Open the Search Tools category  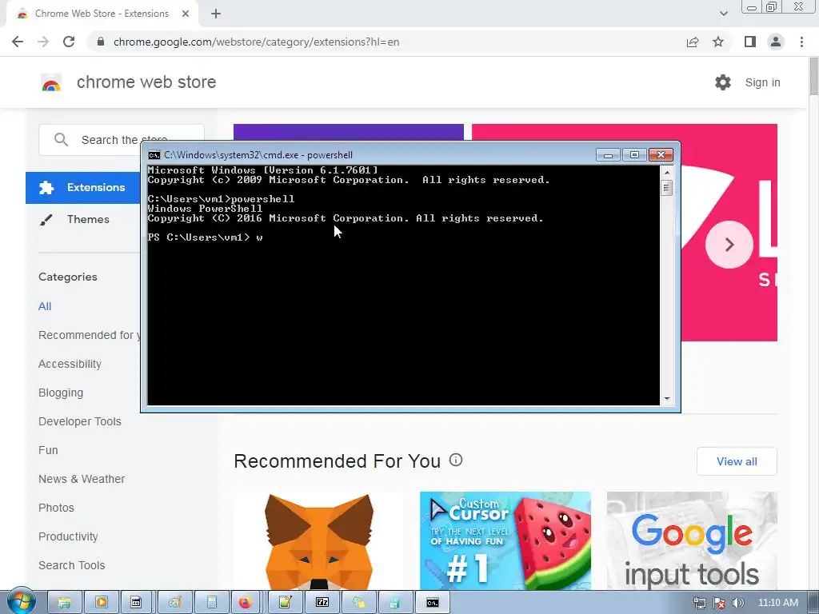tap(71, 565)
